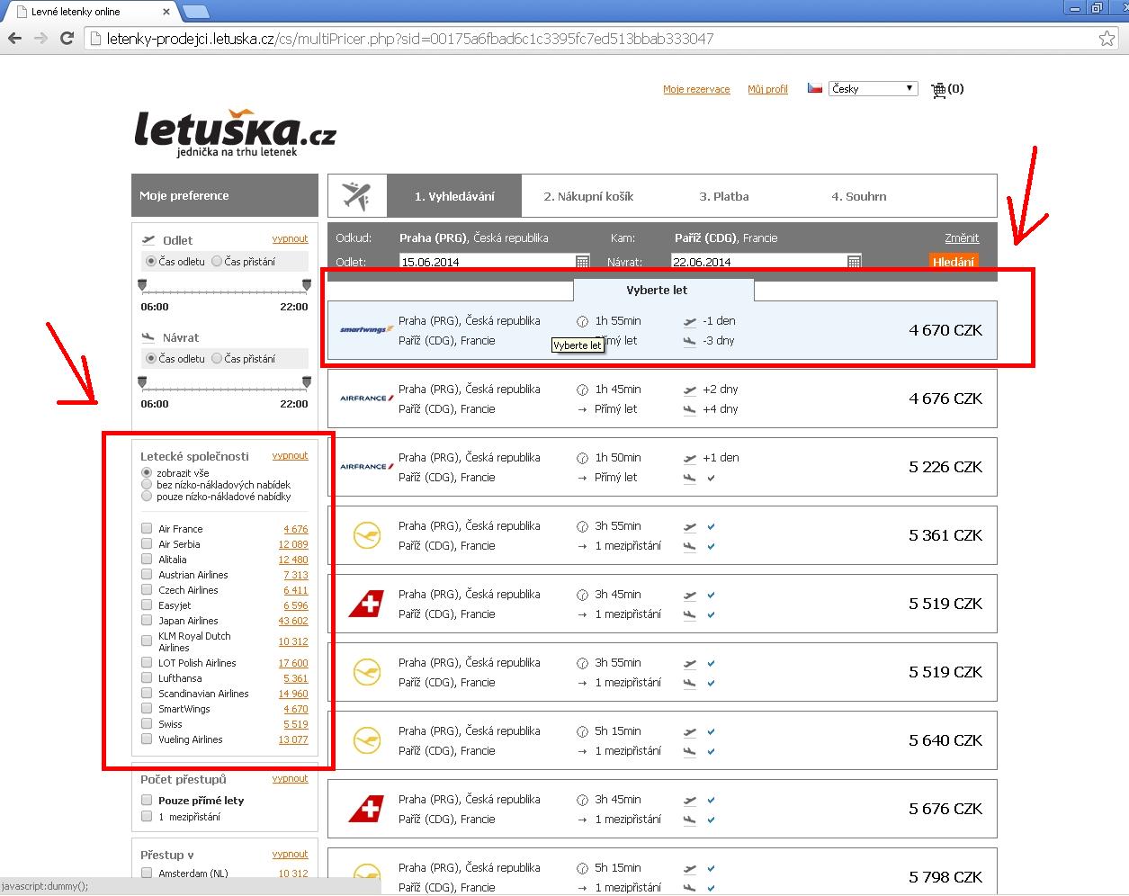Click the browser forward arrow
The width and height of the screenshot is (1129, 896).
click(x=40, y=39)
